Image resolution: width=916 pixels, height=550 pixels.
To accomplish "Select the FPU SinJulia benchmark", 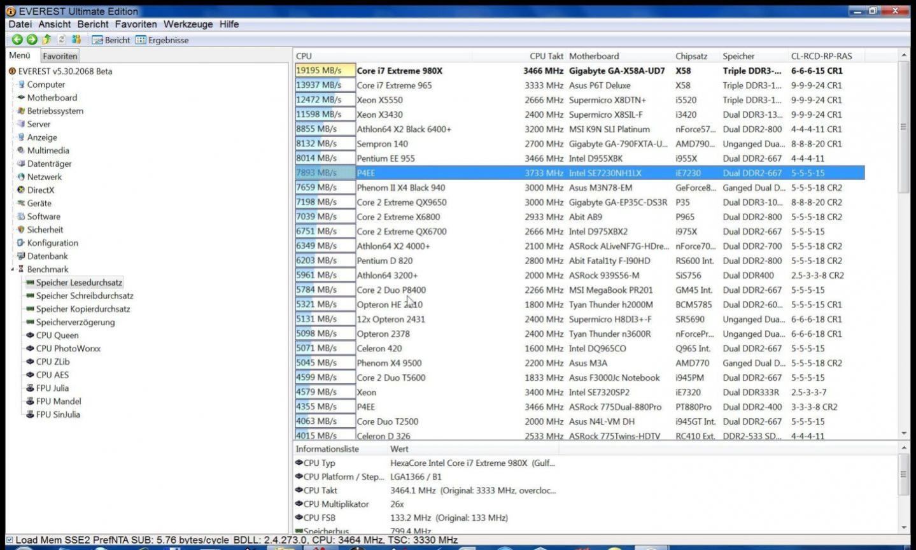I will coord(53,414).
